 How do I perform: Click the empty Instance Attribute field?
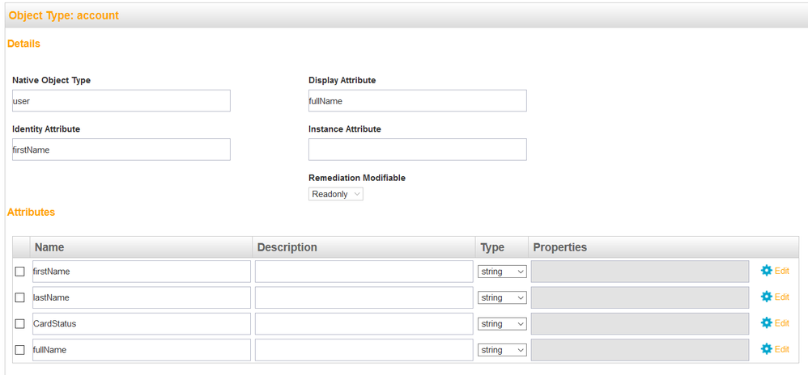pos(417,150)
